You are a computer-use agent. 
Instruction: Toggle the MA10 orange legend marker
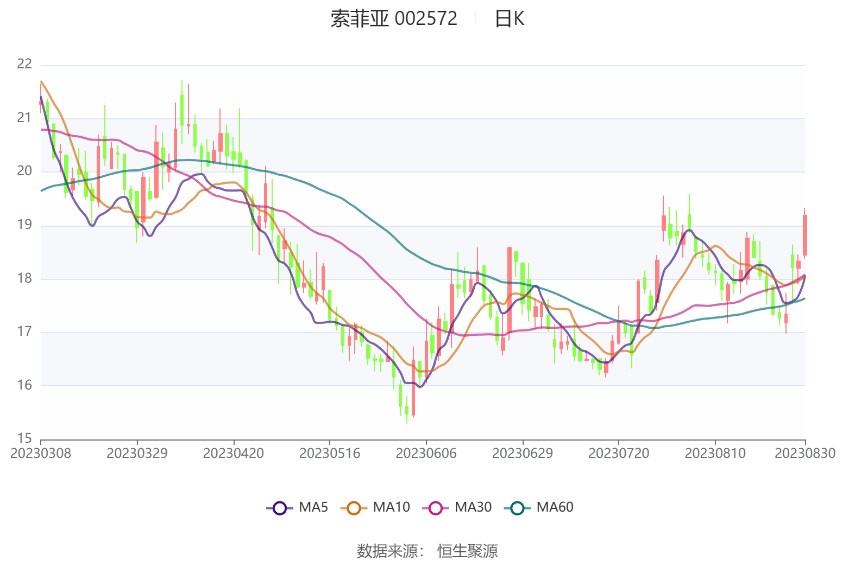[354, 508]
